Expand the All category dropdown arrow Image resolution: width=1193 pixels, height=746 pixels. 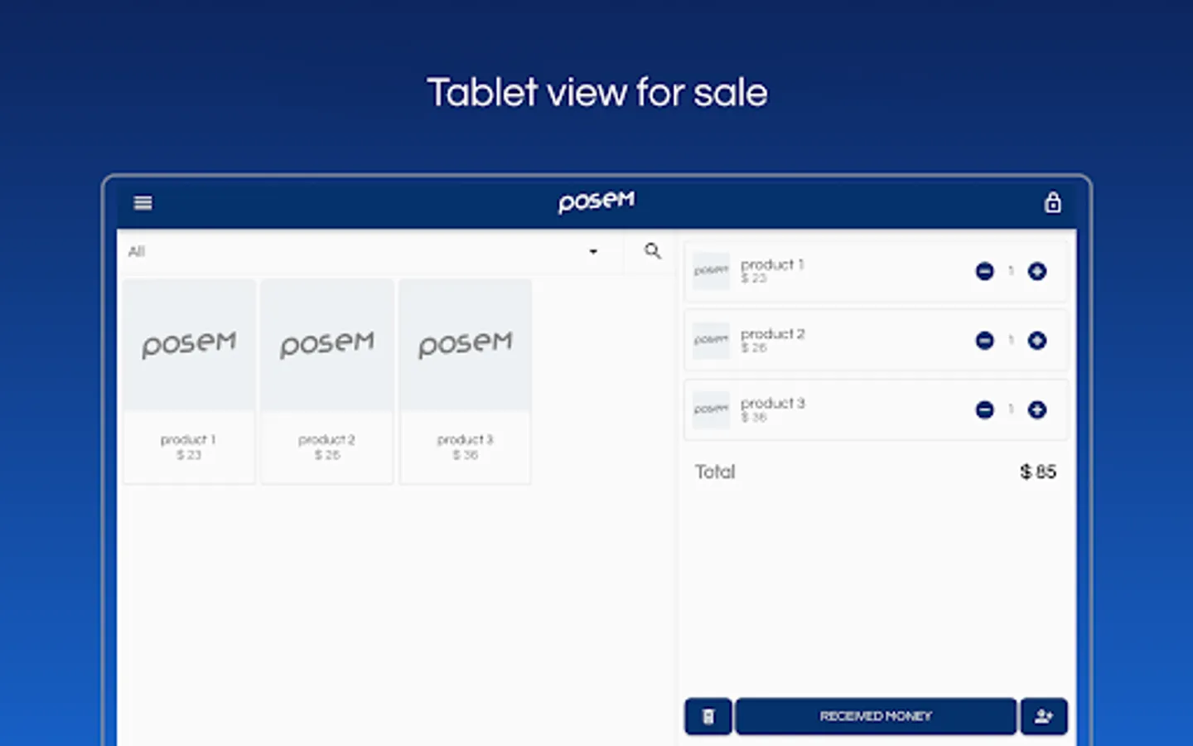tap(593, 252)
